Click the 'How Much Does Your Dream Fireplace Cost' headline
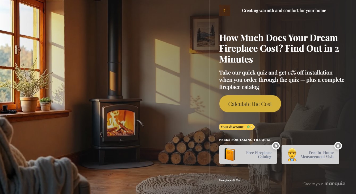 pos(279,48)
